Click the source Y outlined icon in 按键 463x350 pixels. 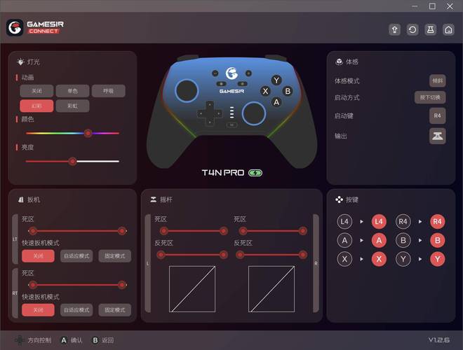(403, 259)
